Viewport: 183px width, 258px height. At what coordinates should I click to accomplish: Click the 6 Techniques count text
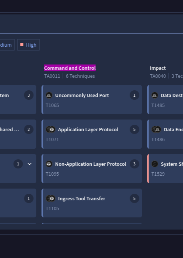pyautogui.click(x=80, y=76)
